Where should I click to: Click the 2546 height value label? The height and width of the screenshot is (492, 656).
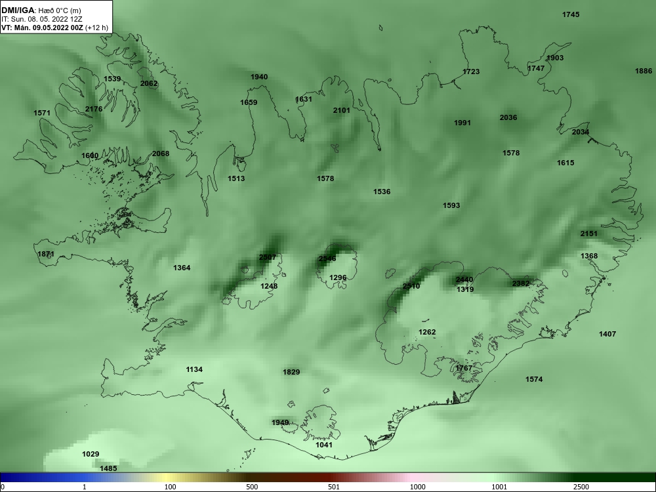point(327,258)
